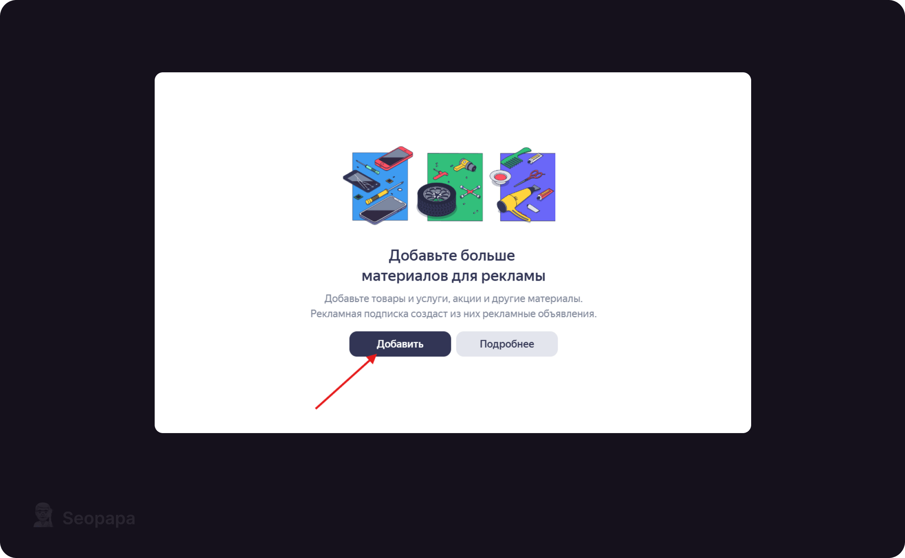905x558 pixels.
Task: Click the dark "Добавить" button
Action: click(x=400, y=344)
